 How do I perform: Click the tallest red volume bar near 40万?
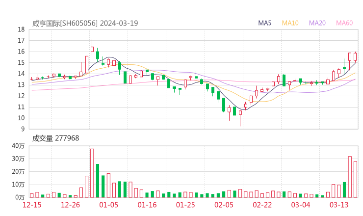coord(92,173)
